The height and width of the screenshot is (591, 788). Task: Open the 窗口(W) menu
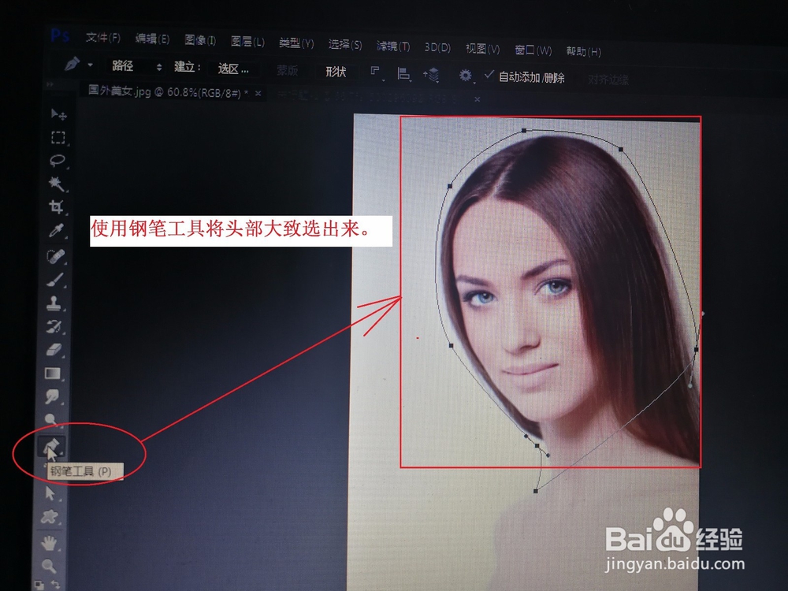[533, 50]
